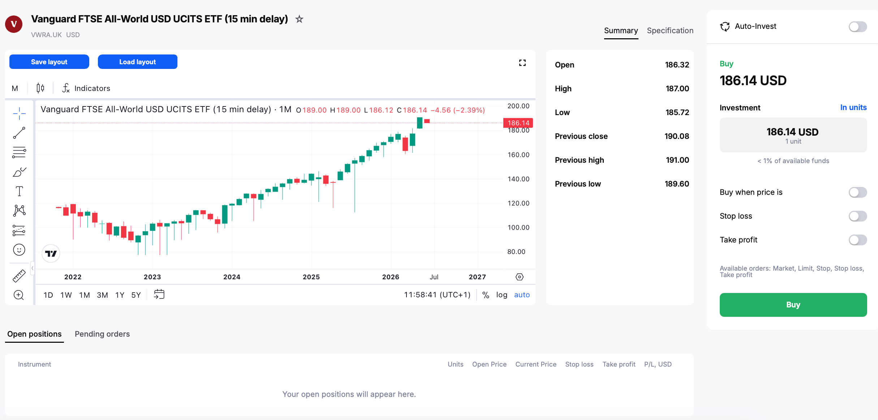Click the green Buy button
Screen dimensions: 878x420
pyautogui.click(x=793, y=305)
